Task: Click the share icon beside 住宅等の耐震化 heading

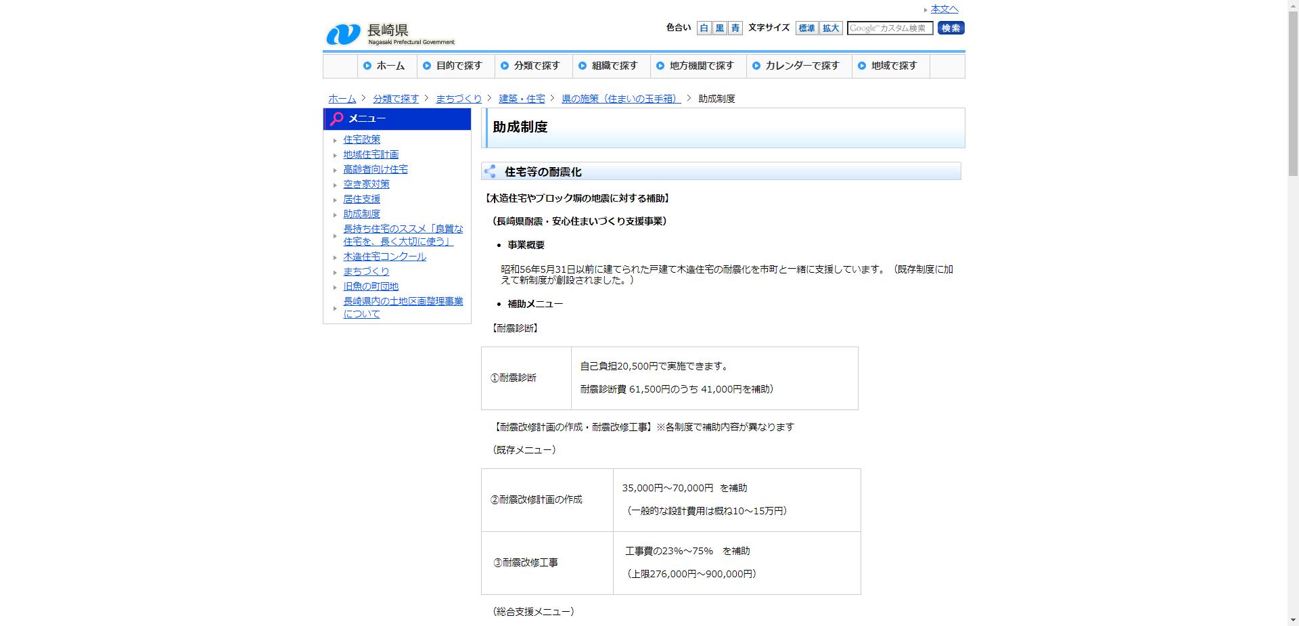Action: click(x=491, y=171)
